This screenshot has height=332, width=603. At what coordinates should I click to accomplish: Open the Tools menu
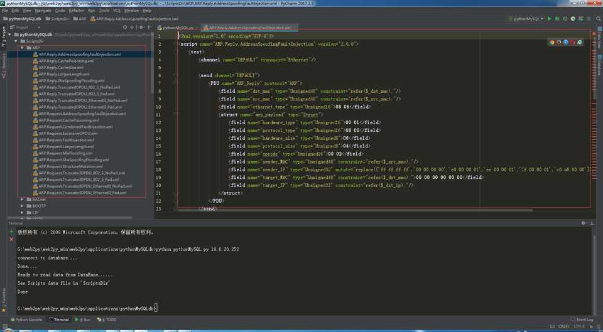[x=104, y=11]
